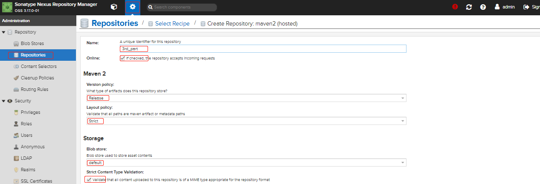The width and height of the screenshot is (540, 184).
Task: Click the Users group icon
Action: (16, 136)
